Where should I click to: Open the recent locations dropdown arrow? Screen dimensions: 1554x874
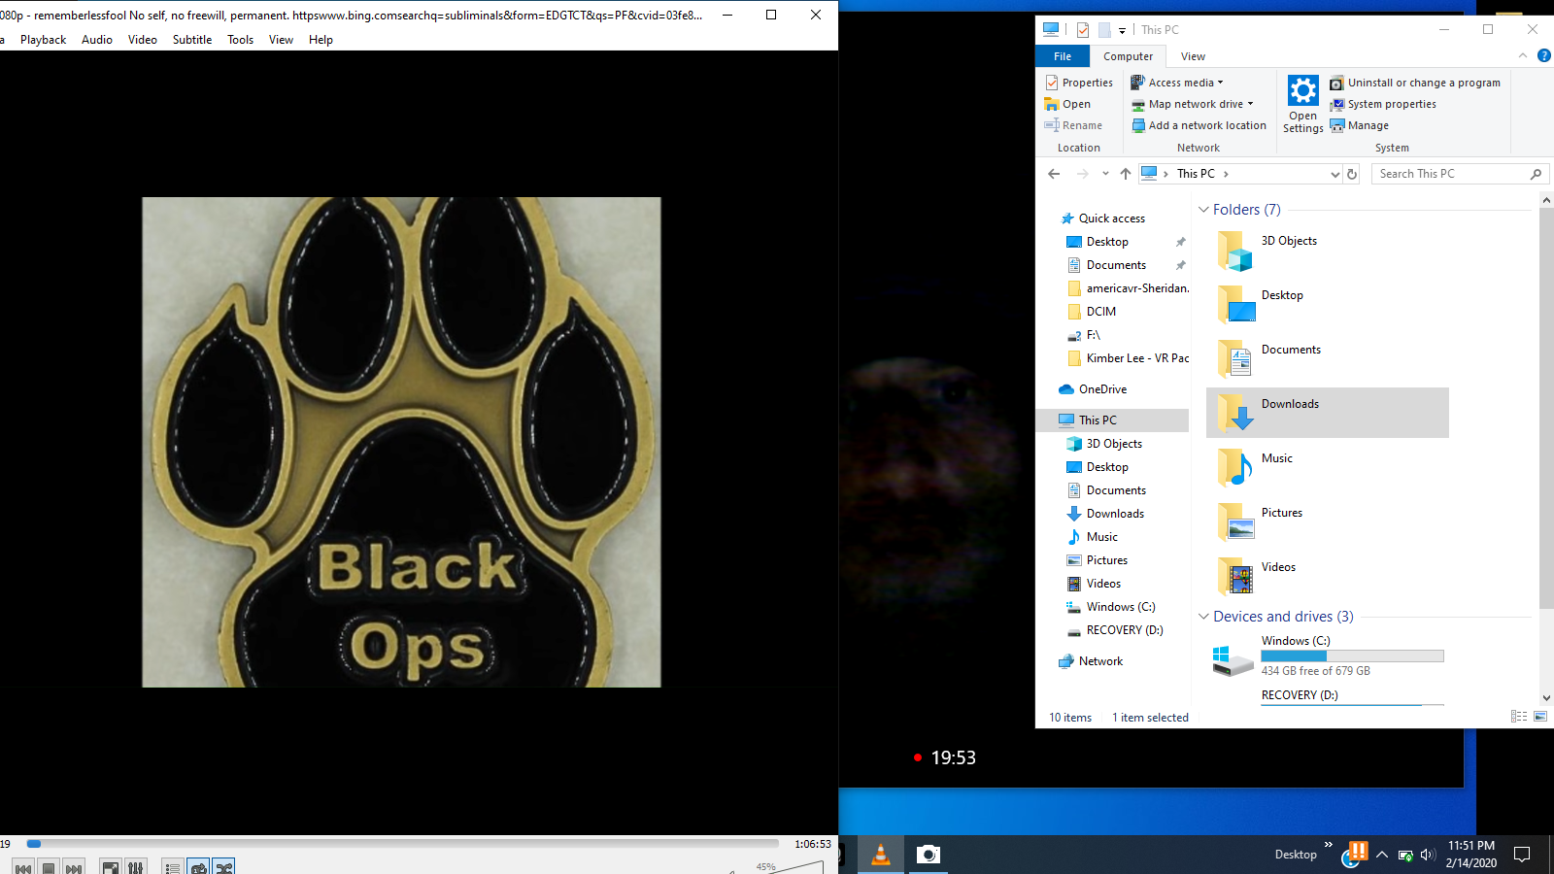pos(1105,174)
